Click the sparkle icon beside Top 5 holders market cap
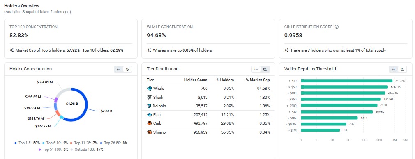 [12, 50]
